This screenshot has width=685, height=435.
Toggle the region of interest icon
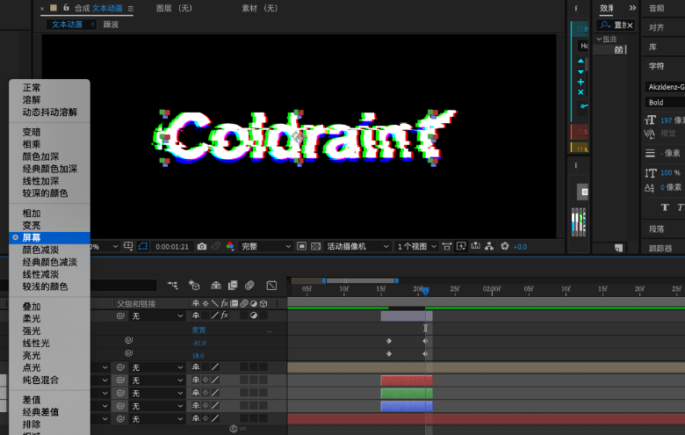(x=301, y=247)
